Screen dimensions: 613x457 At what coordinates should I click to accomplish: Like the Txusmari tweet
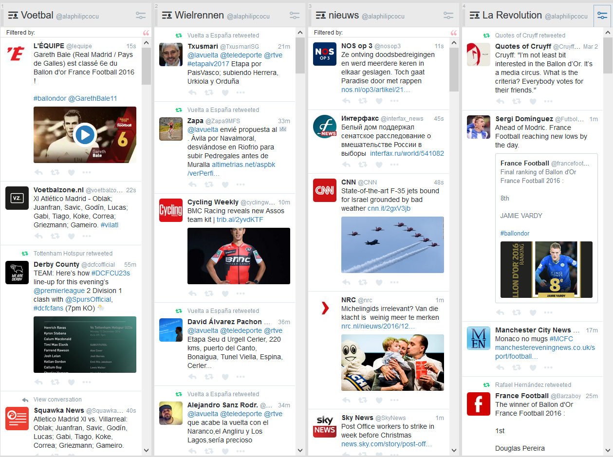pos(225,92)
